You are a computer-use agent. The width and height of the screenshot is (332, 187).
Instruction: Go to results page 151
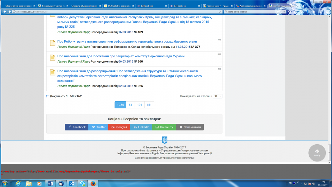pos(149,105)
